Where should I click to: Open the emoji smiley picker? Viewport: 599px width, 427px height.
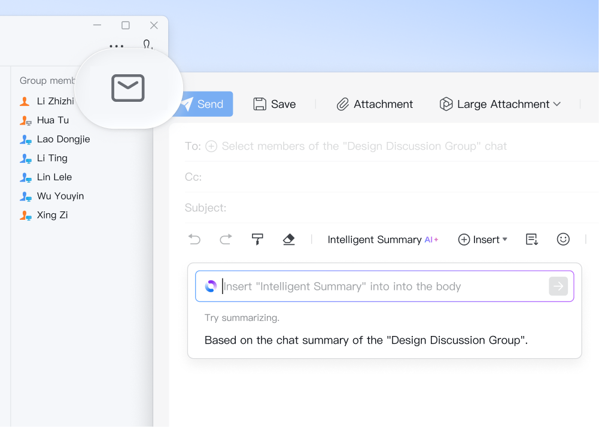pyautogui.click(x=563, y=240)
